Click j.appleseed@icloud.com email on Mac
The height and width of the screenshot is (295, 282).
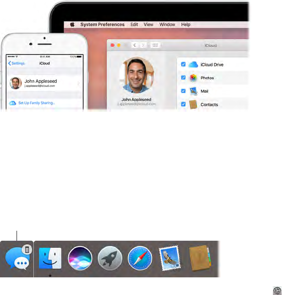(x=136, y=104)
